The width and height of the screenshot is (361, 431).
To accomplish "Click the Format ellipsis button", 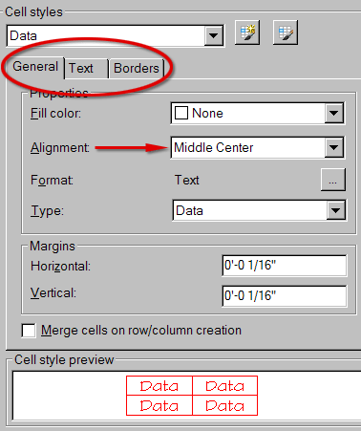I will 333,180.
